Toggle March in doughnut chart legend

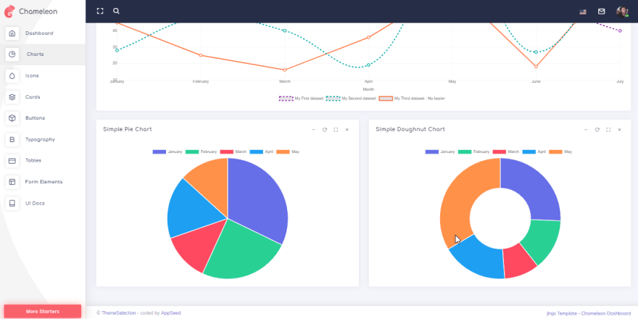(x=506, y=152)
